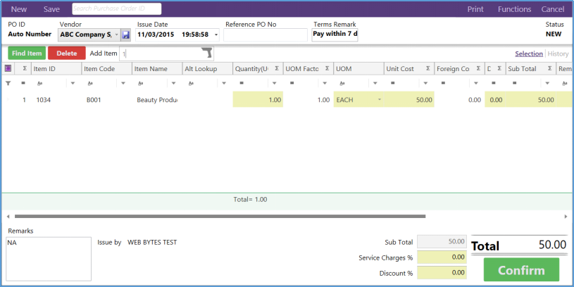
Task: Click the 'Beauty Produ' item name cell
Action: pos(157,100)
